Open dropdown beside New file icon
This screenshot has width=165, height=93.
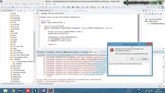[4, 7]
